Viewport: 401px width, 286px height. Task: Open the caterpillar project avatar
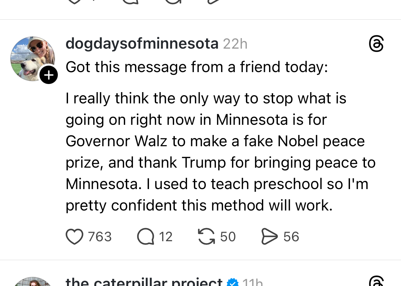pos(32,283)
